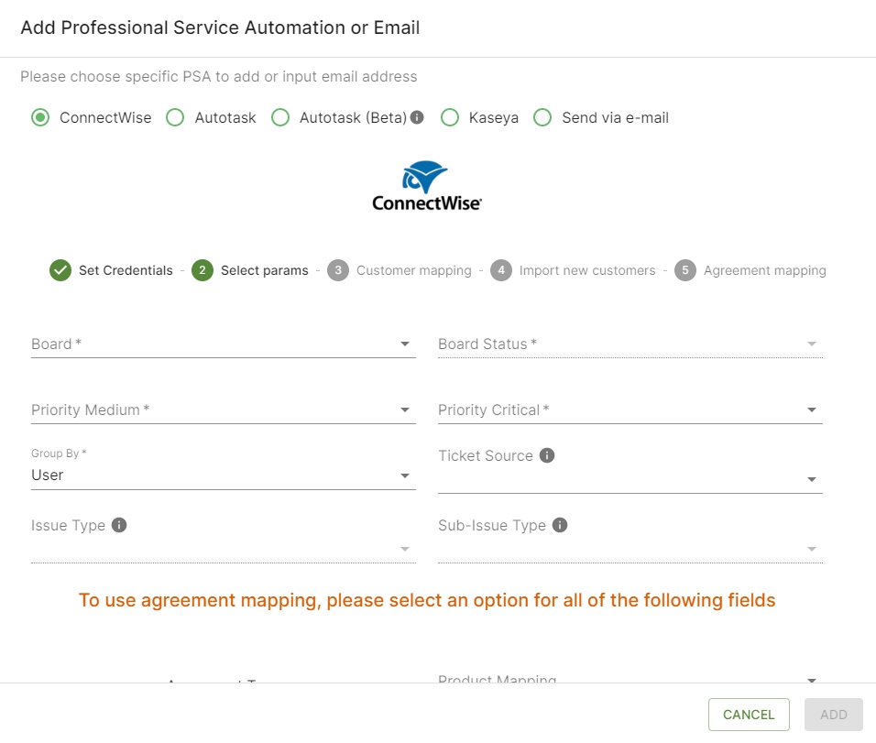Click the step 3 Customer mapping circle
Screen dimensions: 876x743
[x=338, y=270]
